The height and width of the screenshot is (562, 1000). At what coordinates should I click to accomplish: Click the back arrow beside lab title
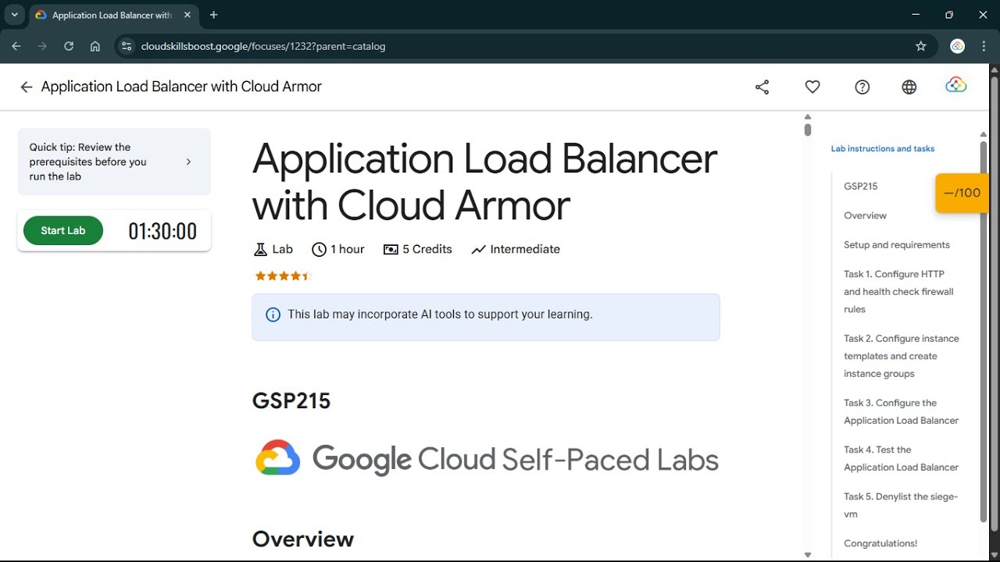click(27, 87)
